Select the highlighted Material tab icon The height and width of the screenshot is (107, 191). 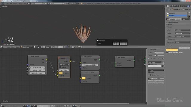[x=188, y=6]
